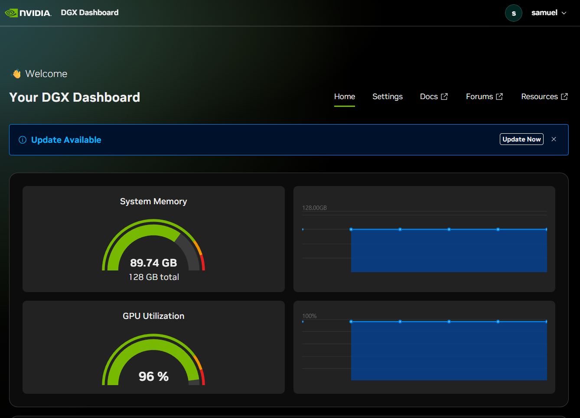Click the NVIDIA logo
Image resolution: width=580 pixels, height=418 pixels.
[28, 13]
